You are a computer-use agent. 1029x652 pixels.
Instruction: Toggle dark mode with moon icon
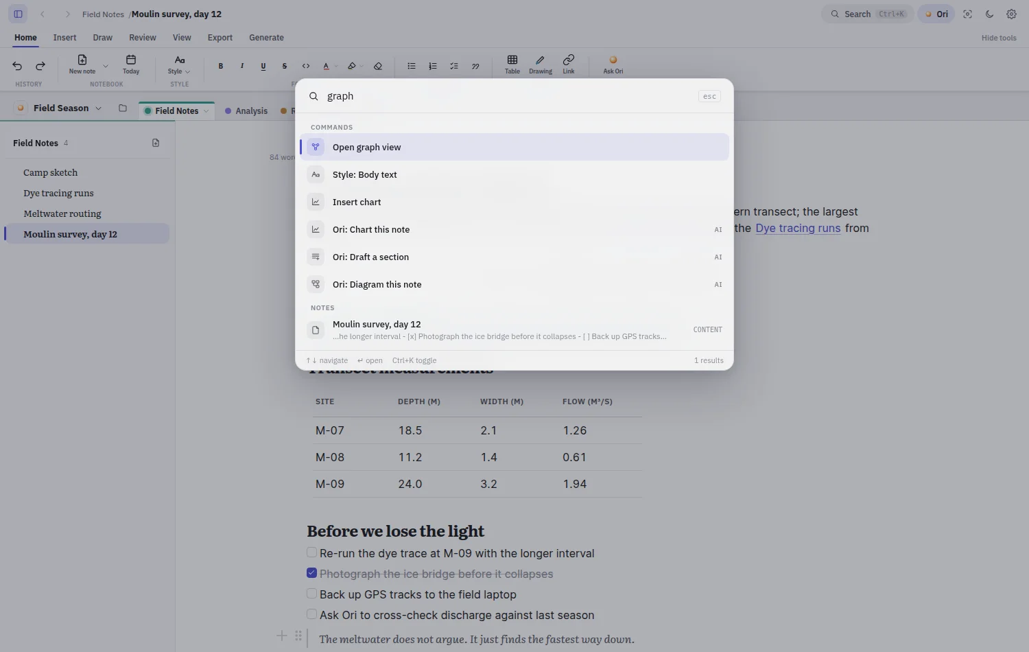[x=990, y=14]
